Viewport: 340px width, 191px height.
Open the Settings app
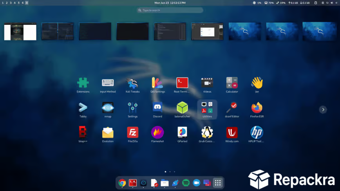[x=132, y=110]
